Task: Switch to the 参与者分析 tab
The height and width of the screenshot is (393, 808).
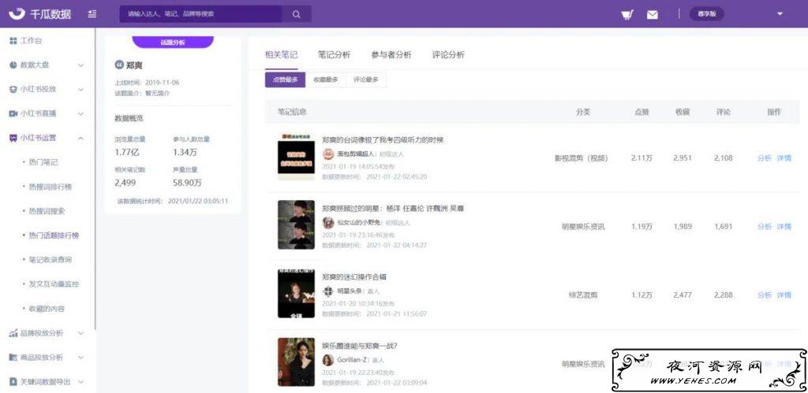Action: pyautogui.click(x=391, y=55)
